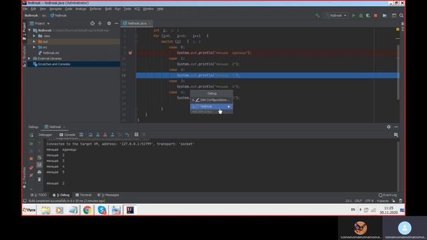This screenshot has width=427, height=240.
Task: Click the Debug tool window button at bottom
Action: (61, 195)
